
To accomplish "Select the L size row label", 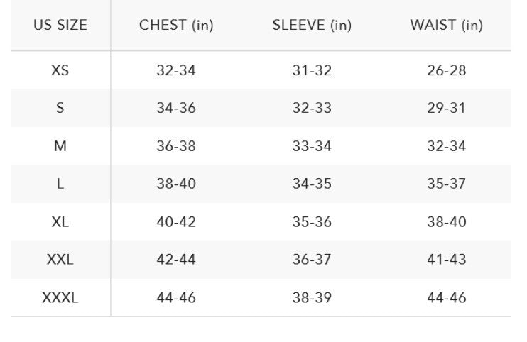I will [60, 184].
